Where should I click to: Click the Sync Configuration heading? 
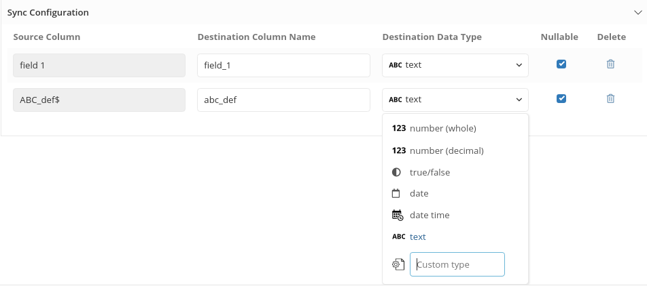coord(48,12)
